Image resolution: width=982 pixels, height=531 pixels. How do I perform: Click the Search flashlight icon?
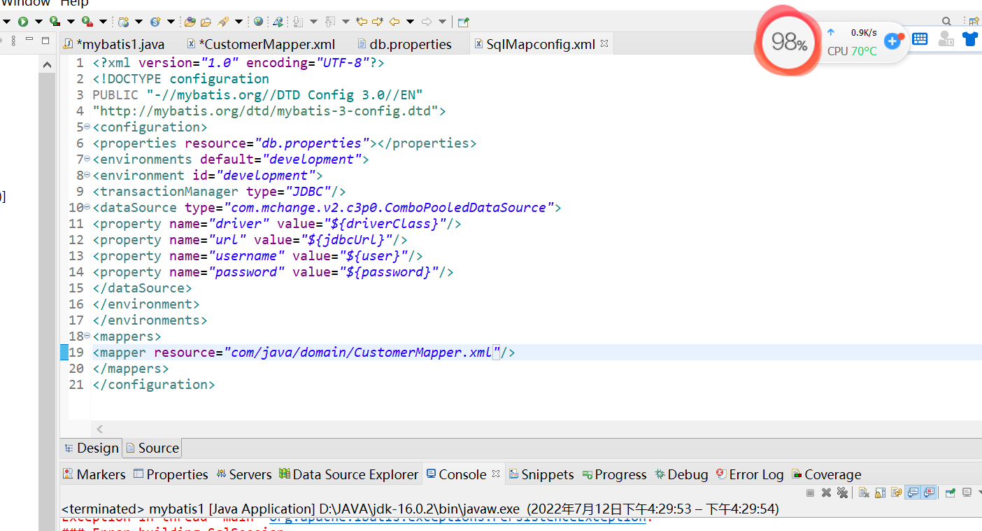point(222,22)
